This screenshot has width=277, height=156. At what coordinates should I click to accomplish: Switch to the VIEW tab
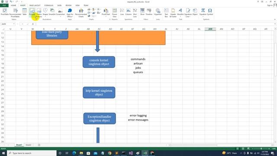click(77, 6)
